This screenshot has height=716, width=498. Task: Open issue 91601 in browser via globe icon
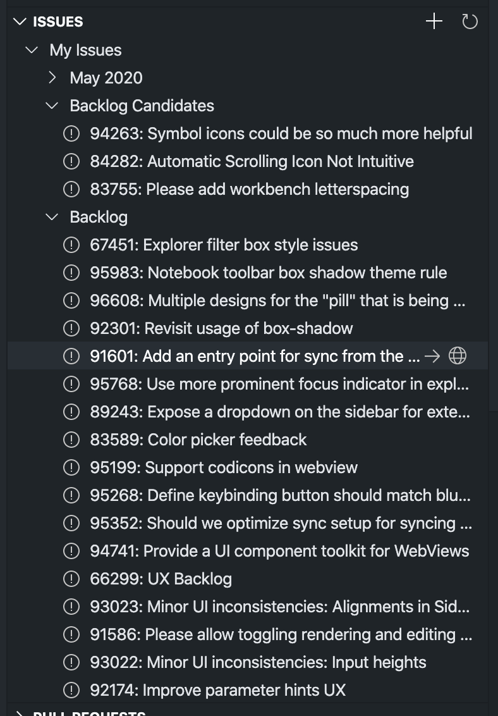coord(457,355)
